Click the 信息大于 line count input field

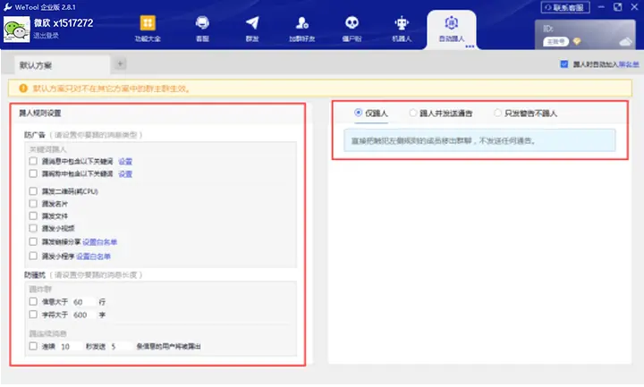(84, 301)
